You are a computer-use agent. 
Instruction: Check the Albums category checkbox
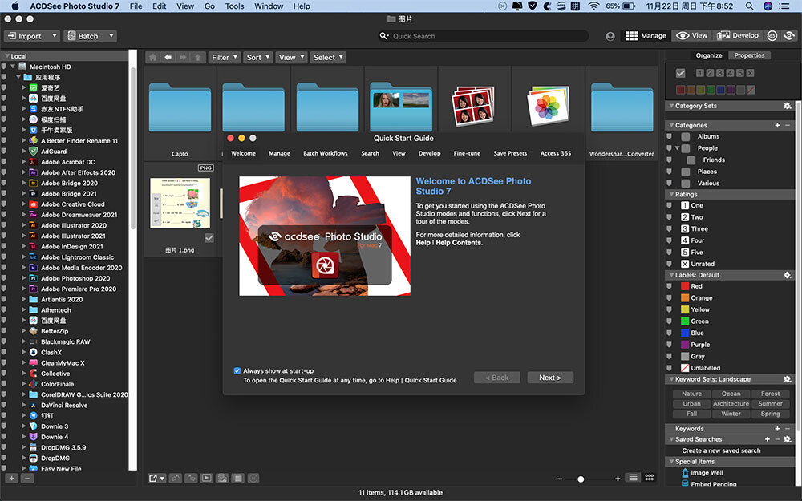[x=686, y=136]
